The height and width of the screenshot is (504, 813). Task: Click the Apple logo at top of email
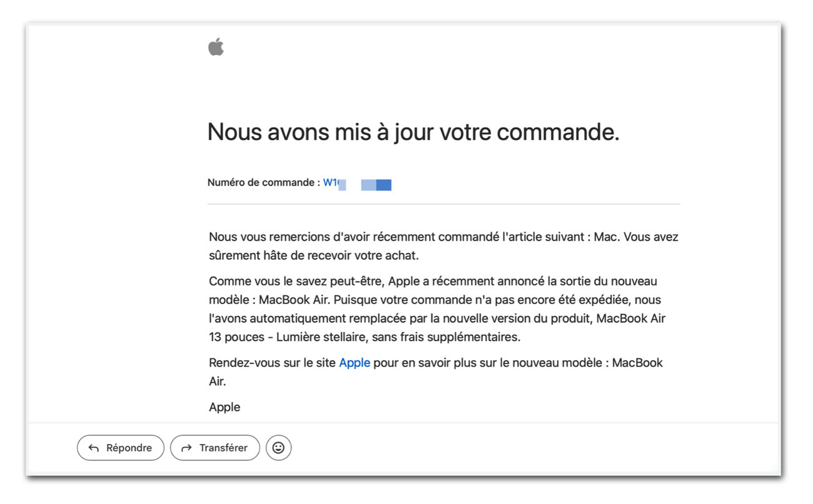[216, 47]
